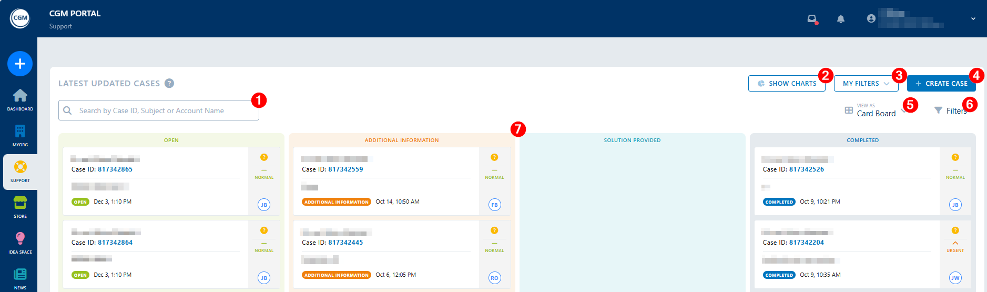Image resolution: width=987 pixels, height=292 pixels.
Task: Click JB avatar on case 817342865
Action: pyautogui.click(x=264, y=205)
